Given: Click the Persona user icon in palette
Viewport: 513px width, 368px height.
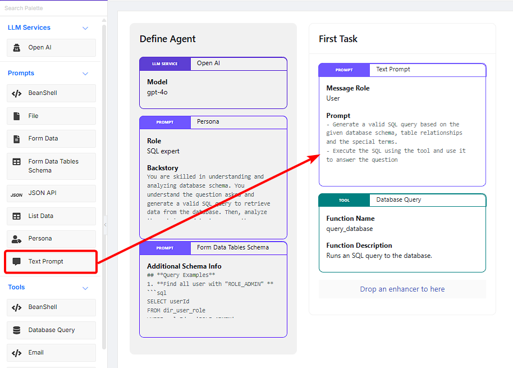Looking at the screenshot, I should tap(16, 239).
